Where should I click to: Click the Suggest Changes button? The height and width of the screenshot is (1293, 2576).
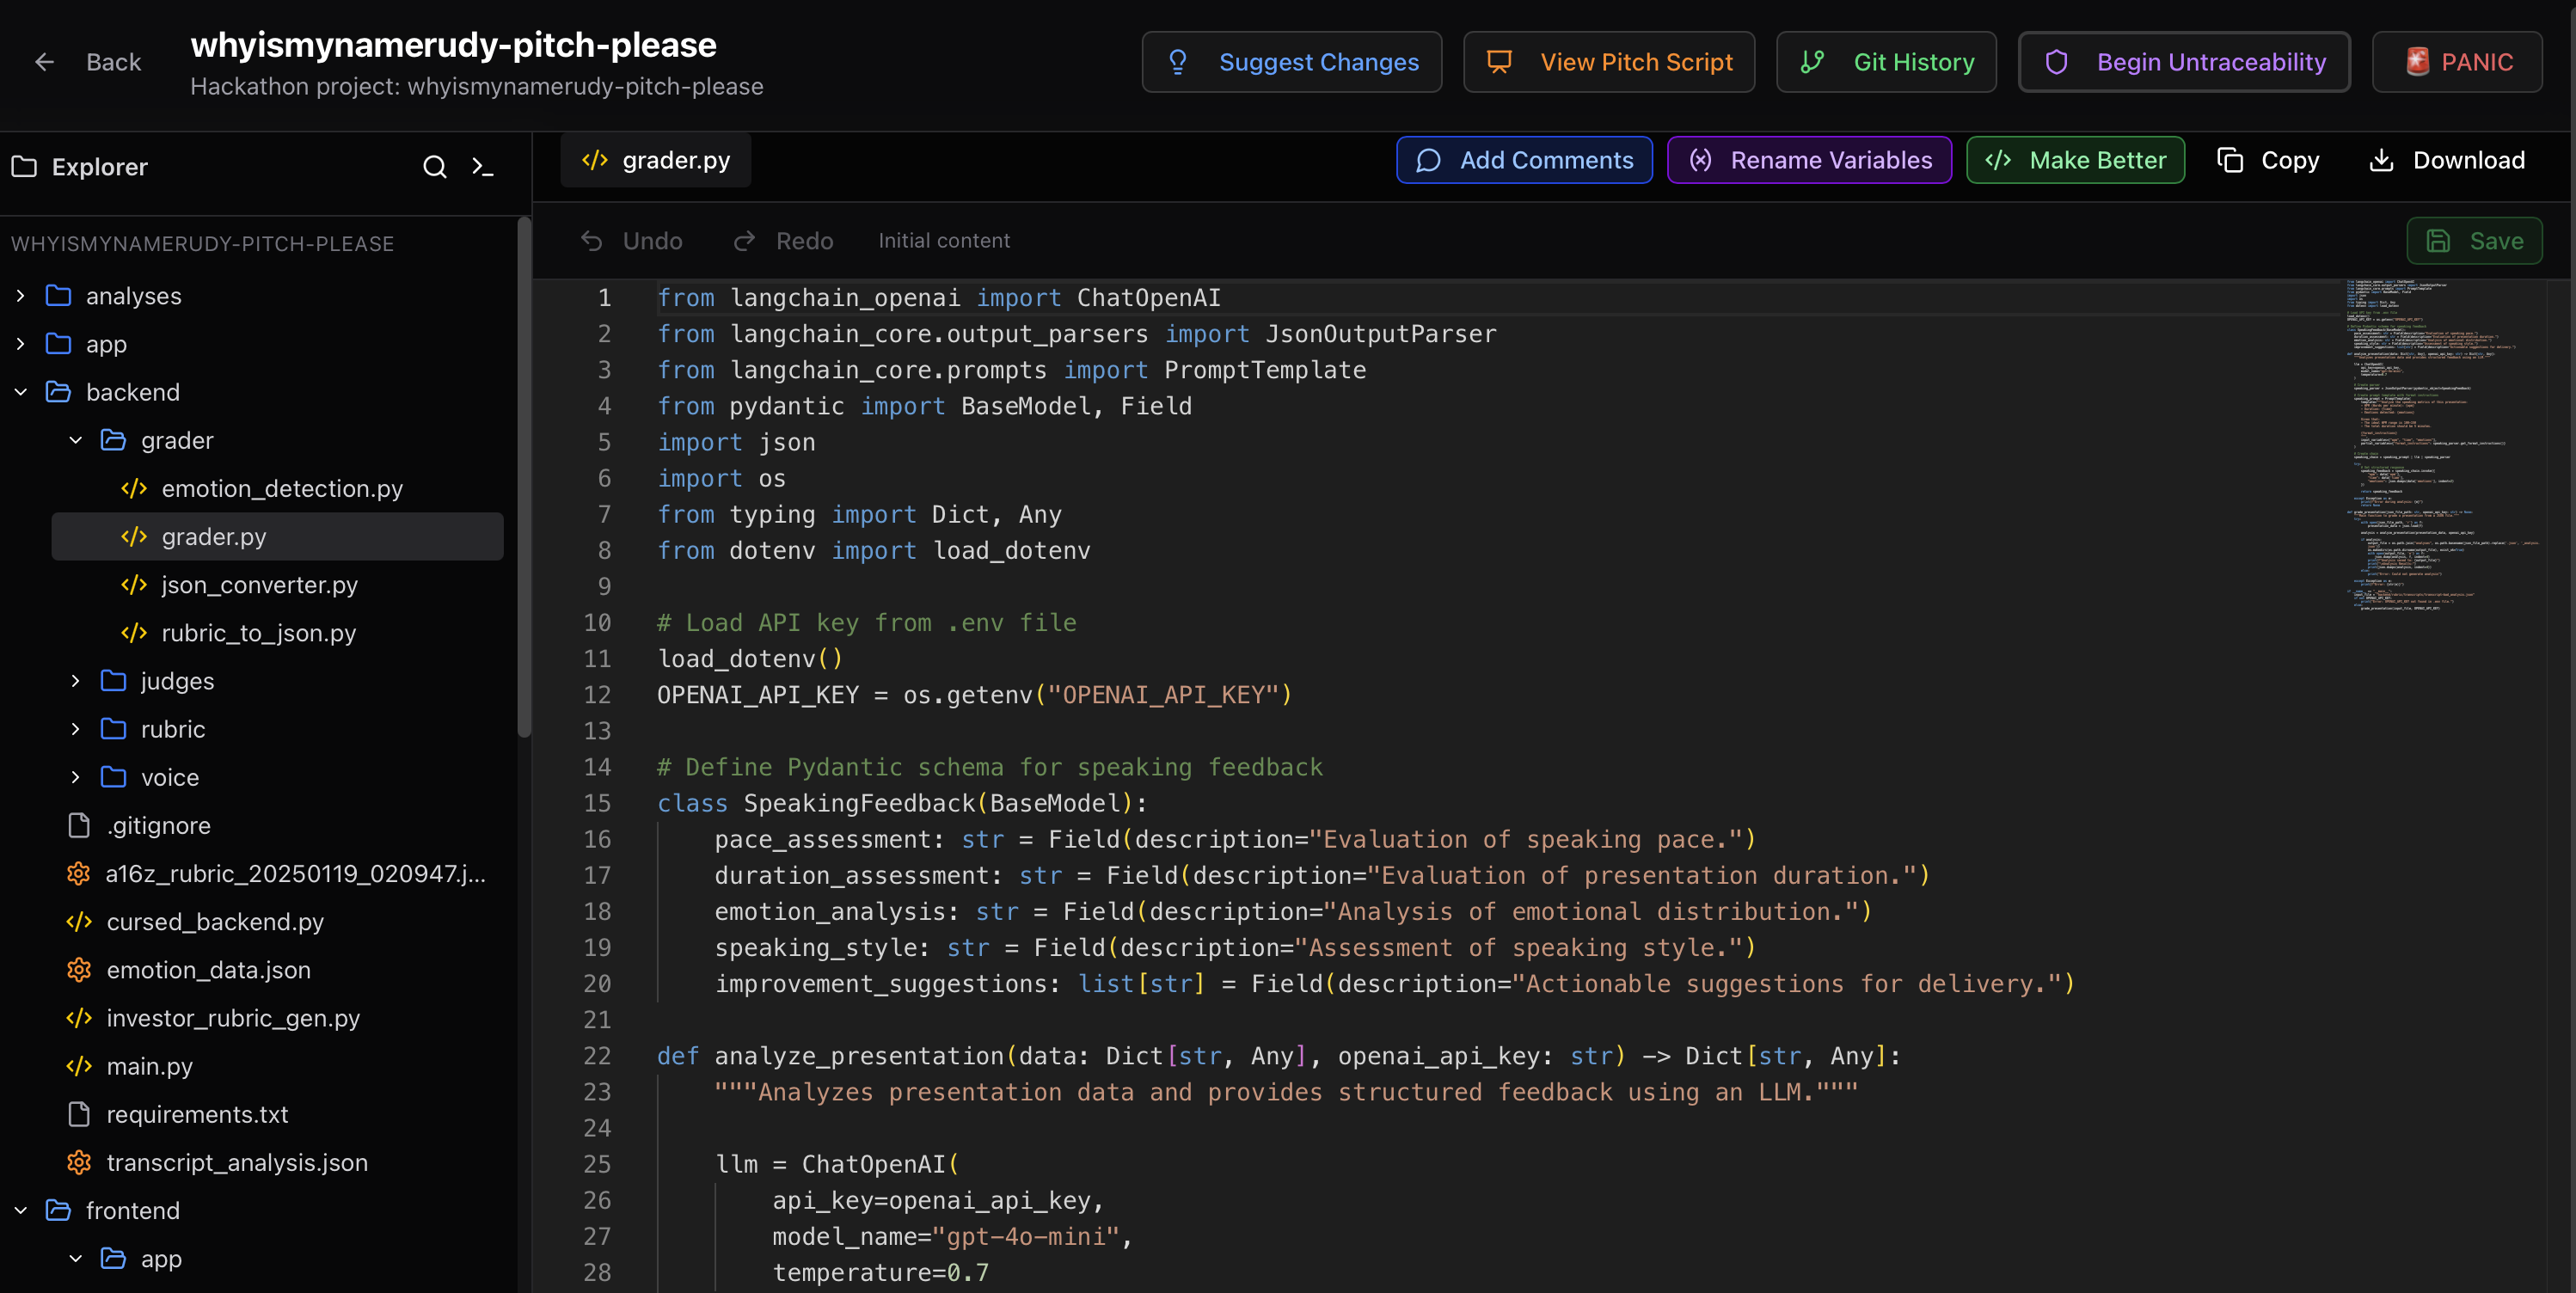pos(1291,62)
